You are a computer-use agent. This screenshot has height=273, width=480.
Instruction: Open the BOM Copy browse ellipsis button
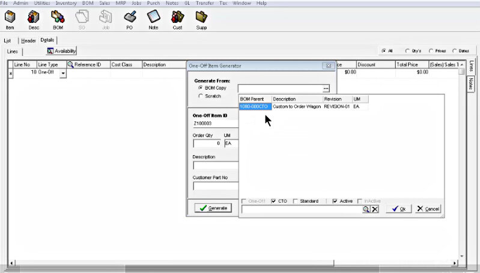point(326,88)
